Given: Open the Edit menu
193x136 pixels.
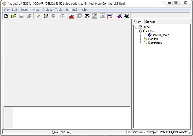Looking at the screenshot, I should tap(14, 10).
